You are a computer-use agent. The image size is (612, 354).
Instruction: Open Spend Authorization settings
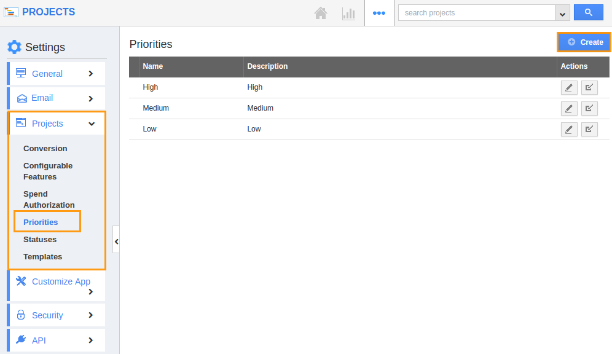click(x=49, y=200)
